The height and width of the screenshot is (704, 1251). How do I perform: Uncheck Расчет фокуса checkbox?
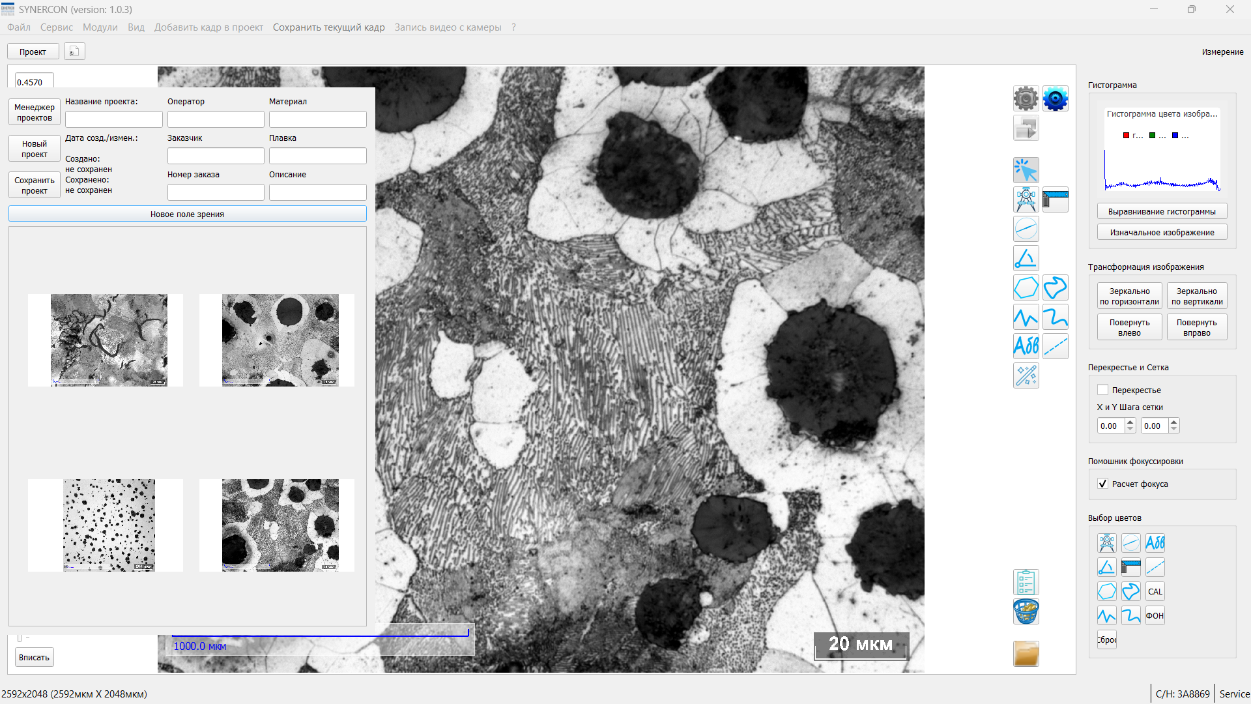(x=1102, y=484)
